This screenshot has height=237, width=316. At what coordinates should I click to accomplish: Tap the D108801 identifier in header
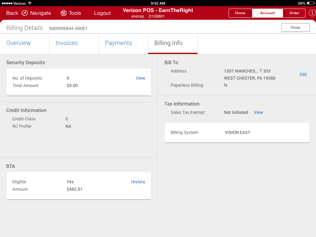156,16
